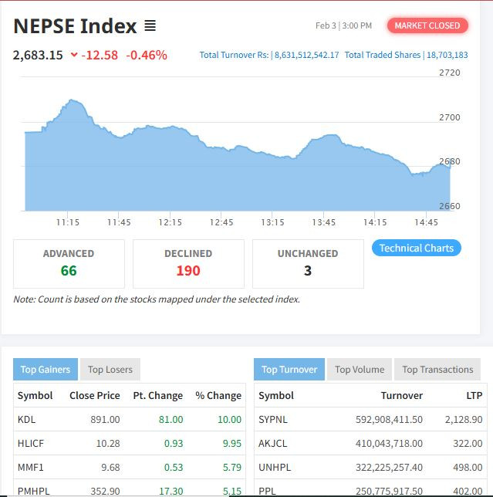Open the SYPNL turnover symbol

click(x=275, y=419)
